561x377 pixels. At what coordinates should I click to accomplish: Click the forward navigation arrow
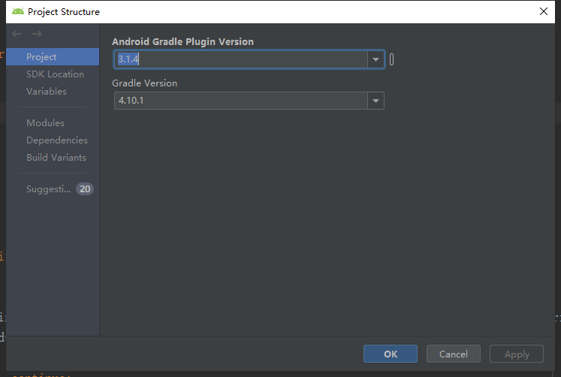tap(37, 34)
